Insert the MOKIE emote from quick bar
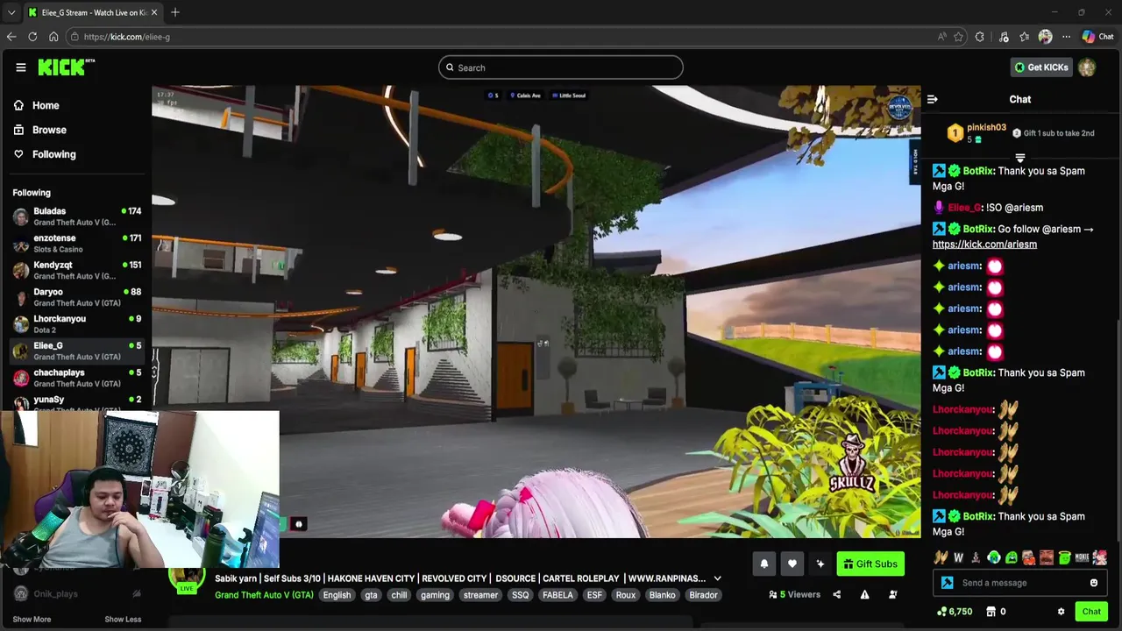Viewport: 1122px width, 631px height. [1082, 557]
